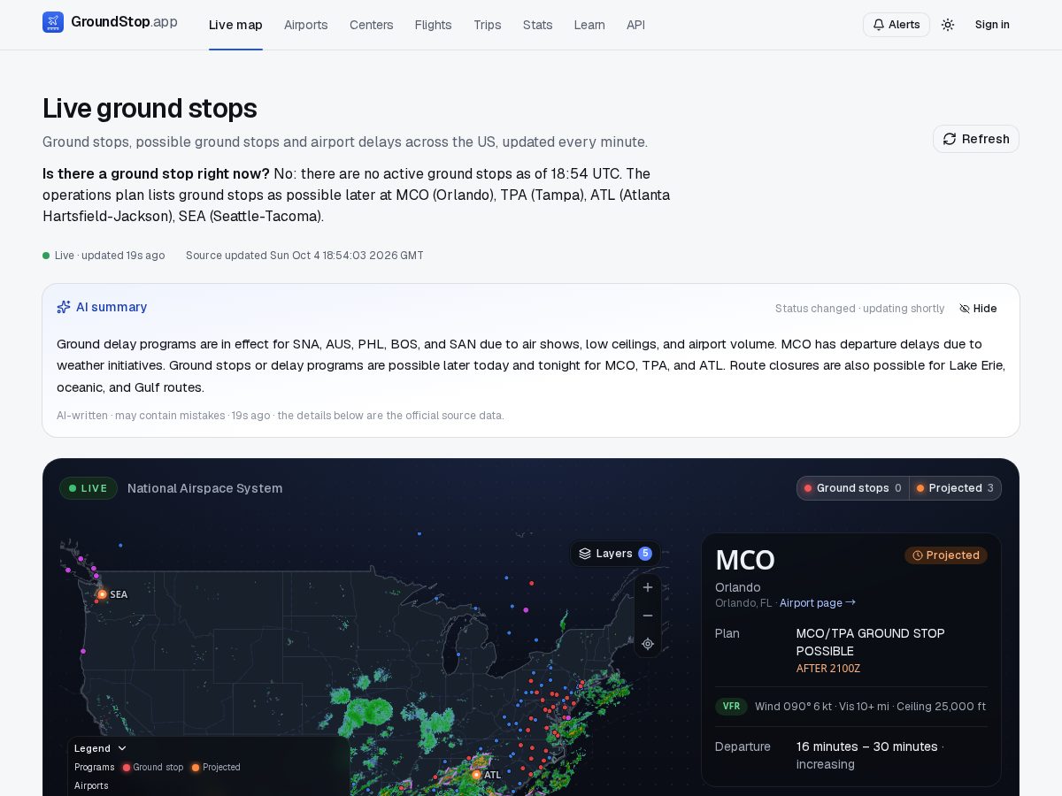Click 'Status changed · updating shortly' text
Viewport: 1062px width, 796px height.
pos(860,309)
